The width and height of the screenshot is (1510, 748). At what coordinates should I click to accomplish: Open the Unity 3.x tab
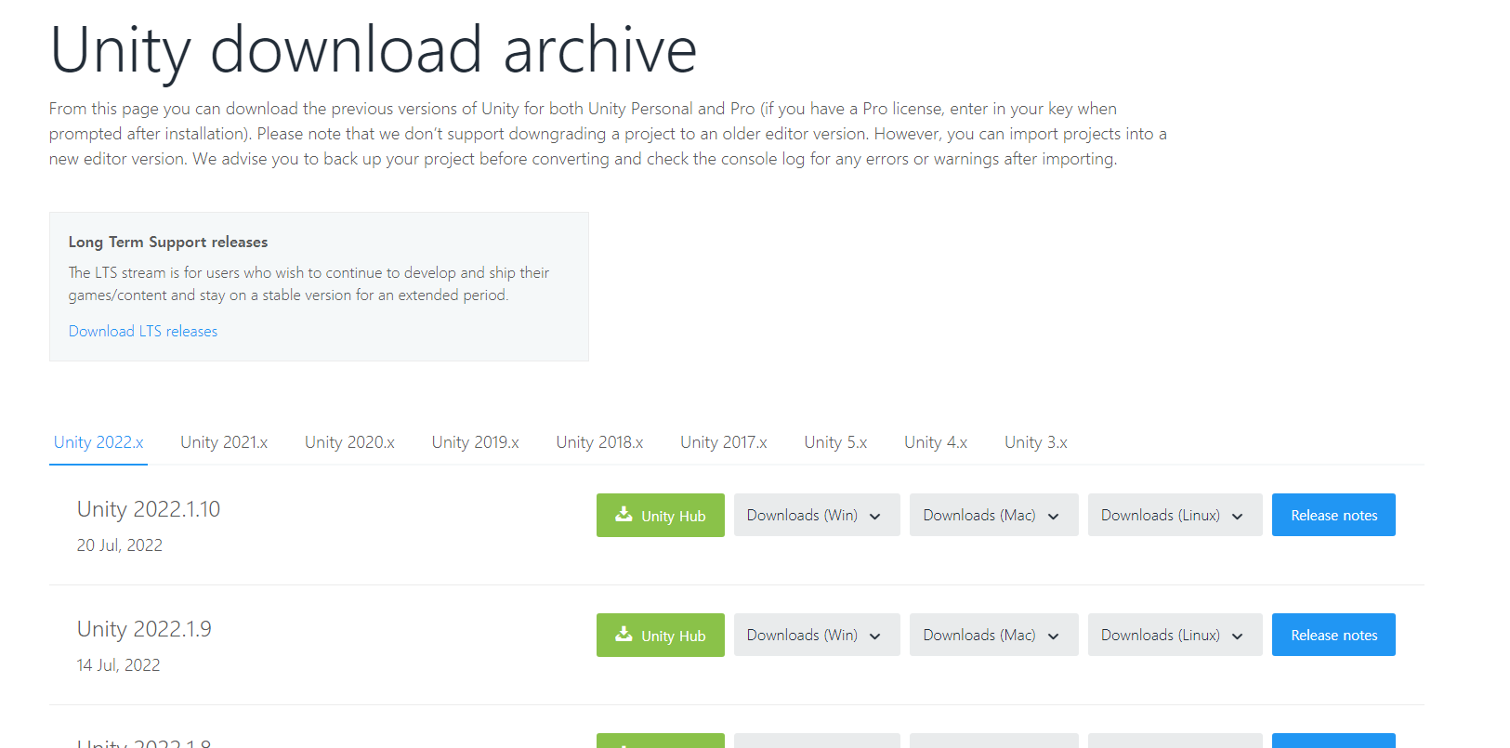coord(1036,442)
